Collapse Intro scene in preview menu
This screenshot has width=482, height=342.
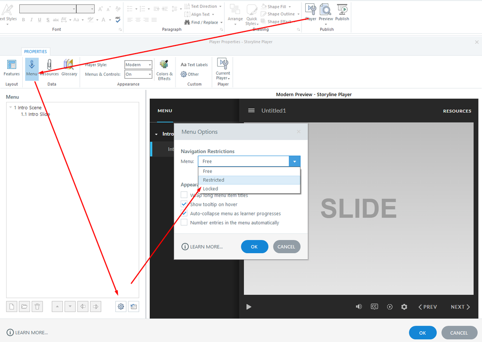[x=156, y=134]
